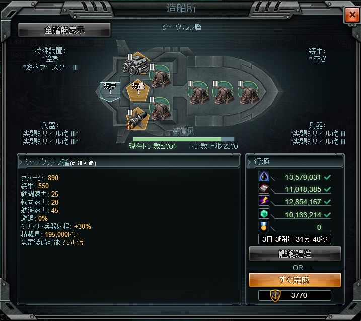The height and width of the screenshot is (321, 361).
Task: Click the lower rear missile turret
Action: click(160, 109)
